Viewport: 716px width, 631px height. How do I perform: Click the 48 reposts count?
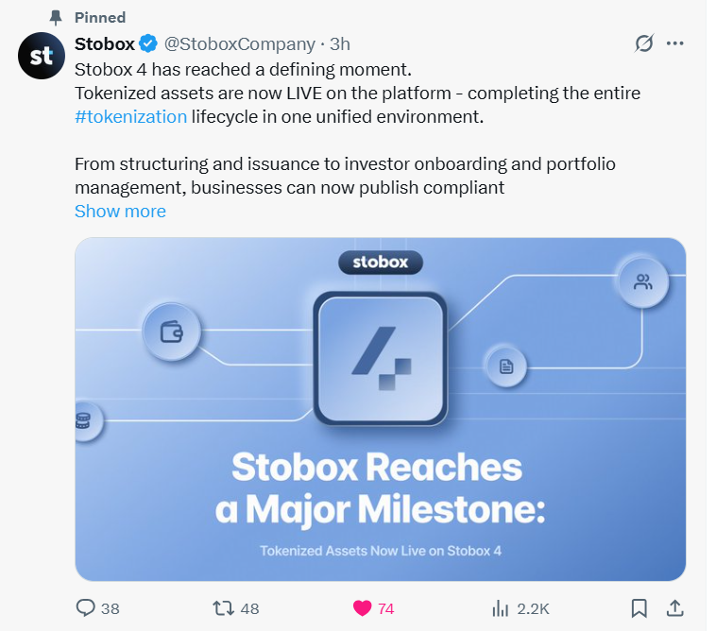coord(249,608)
